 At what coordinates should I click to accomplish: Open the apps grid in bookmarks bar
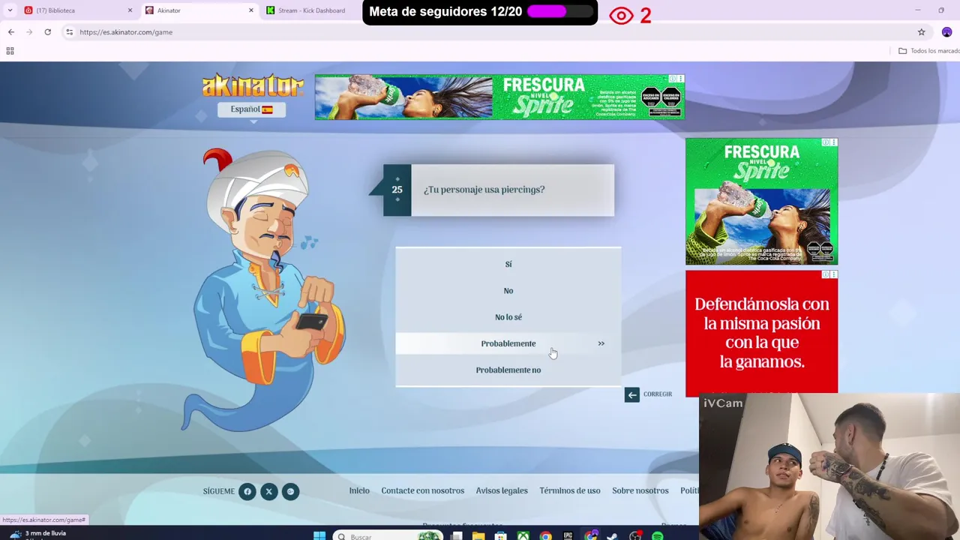pyautogui.click(x=10, y=51)
